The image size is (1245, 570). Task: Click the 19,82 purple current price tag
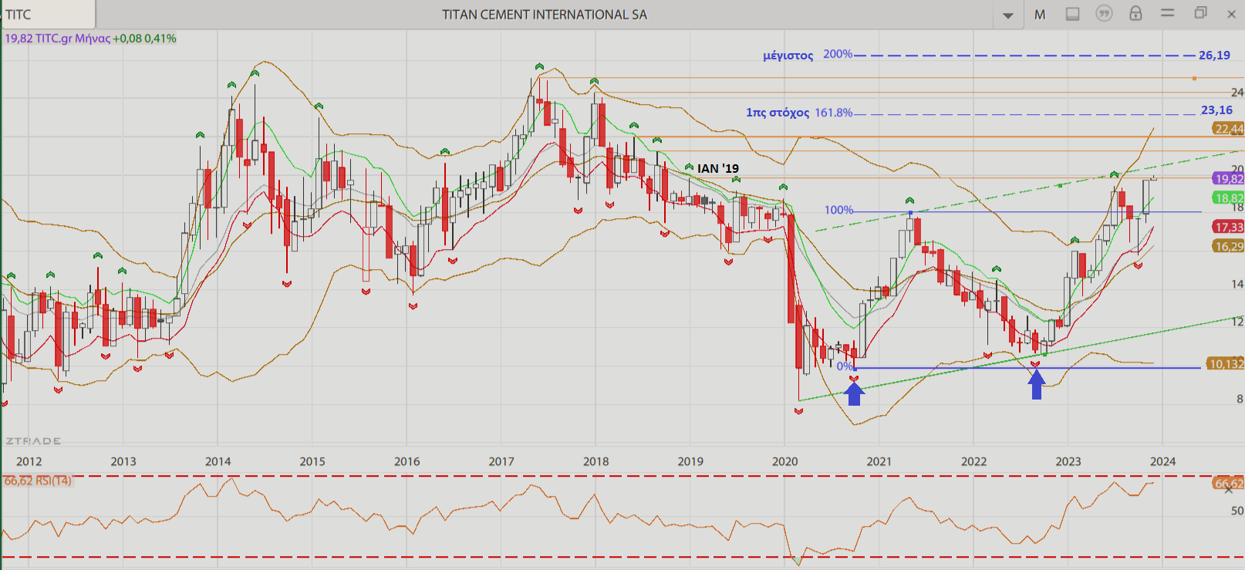pos(1228,178)
